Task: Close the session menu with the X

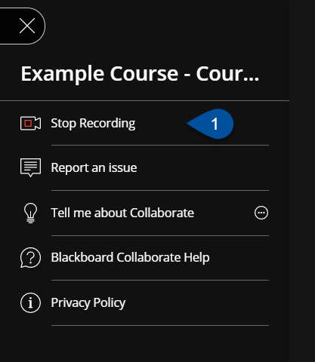Action: (27, 26)
